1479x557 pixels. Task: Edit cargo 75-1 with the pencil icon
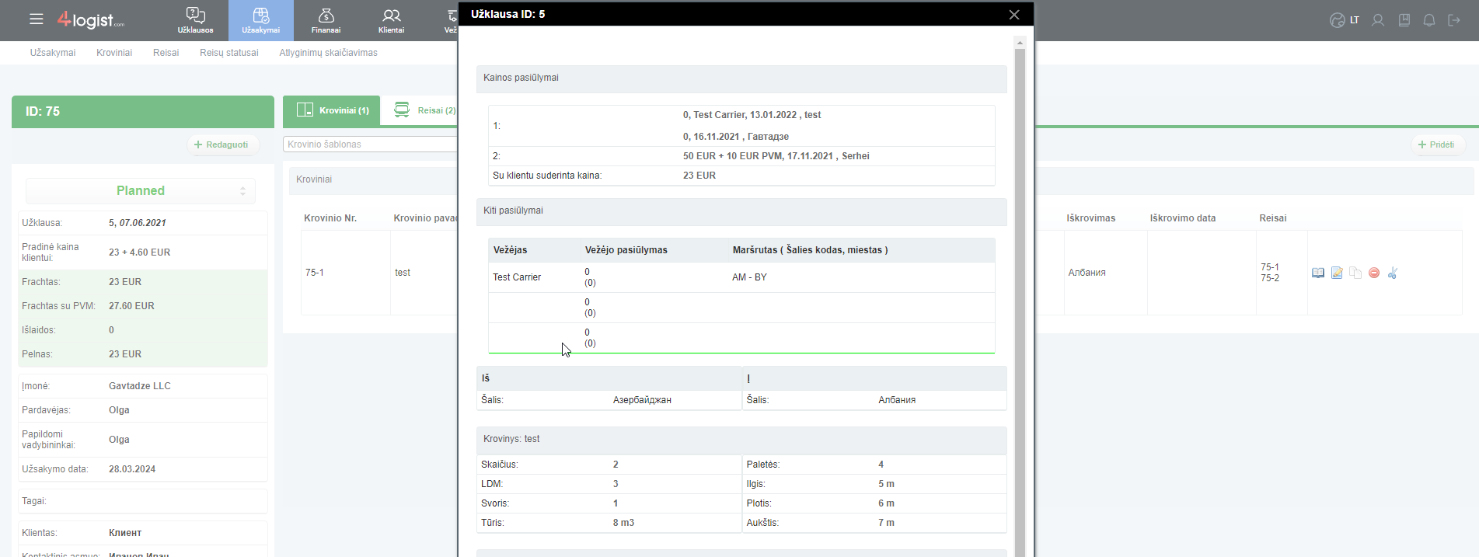click(1337, 273)
